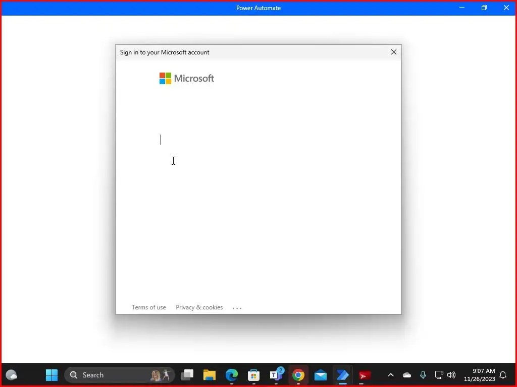The image size is (517, 387).
Task: Show hidden system tray icons
Action: click(x=391, y=375)
